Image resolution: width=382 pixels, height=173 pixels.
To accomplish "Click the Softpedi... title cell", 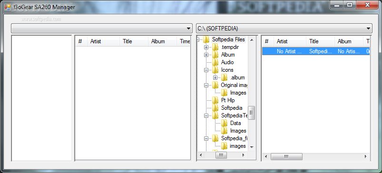I will [x=320, y=51].
